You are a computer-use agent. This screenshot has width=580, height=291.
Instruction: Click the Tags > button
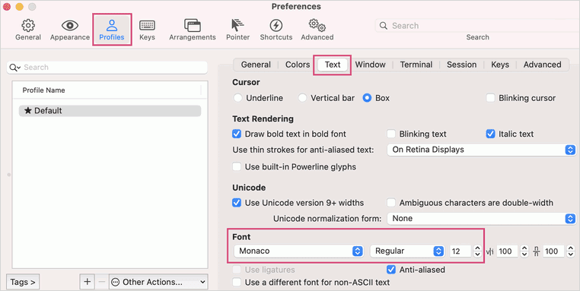tap(23, 282)
